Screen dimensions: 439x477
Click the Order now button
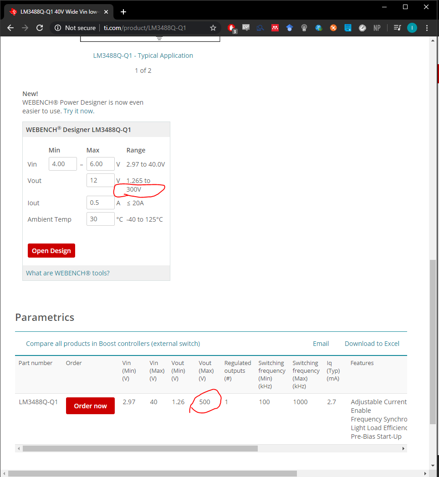[x=91, y=406]
